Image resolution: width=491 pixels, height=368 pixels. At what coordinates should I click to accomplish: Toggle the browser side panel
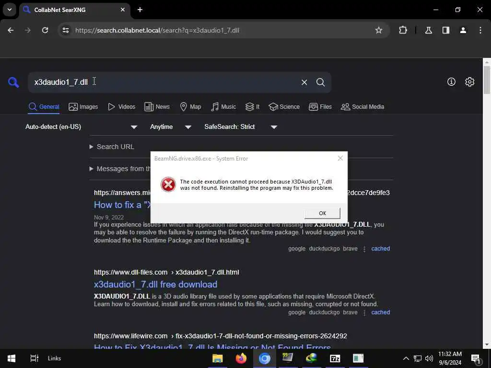pos(445,30)
